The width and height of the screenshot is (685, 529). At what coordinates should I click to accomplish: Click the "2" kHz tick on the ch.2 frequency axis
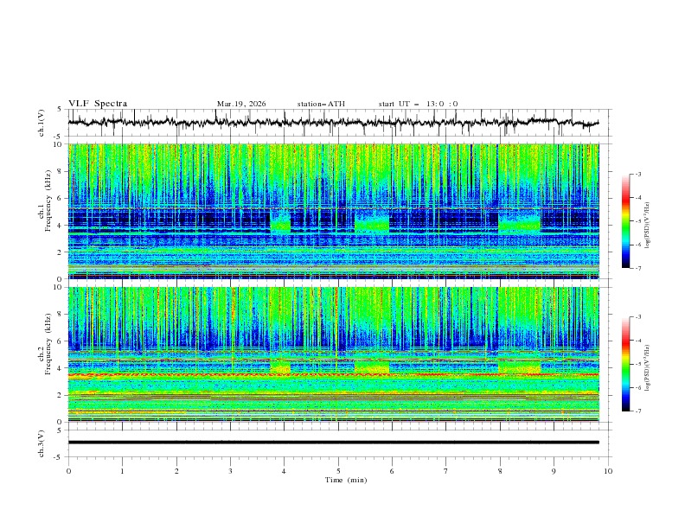pos(61,395)
